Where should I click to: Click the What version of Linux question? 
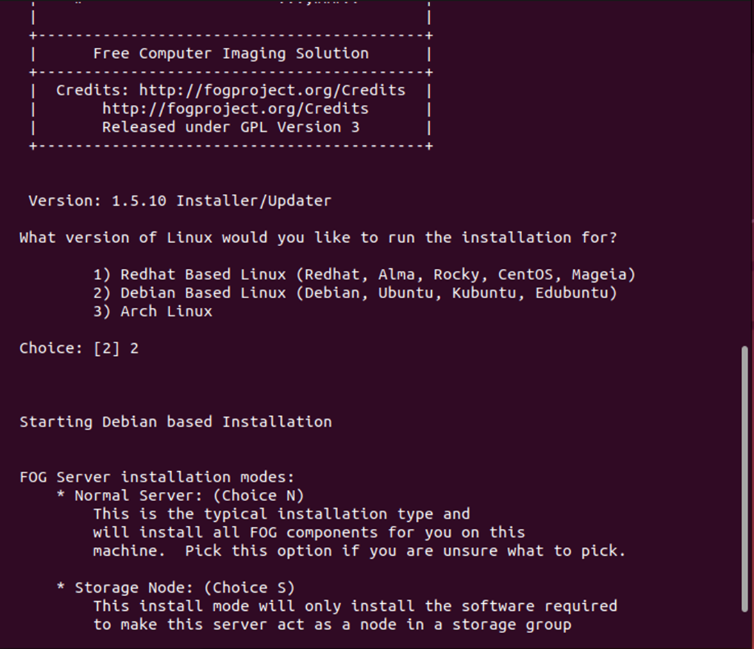pyautogui.click(x=318, y=238)
